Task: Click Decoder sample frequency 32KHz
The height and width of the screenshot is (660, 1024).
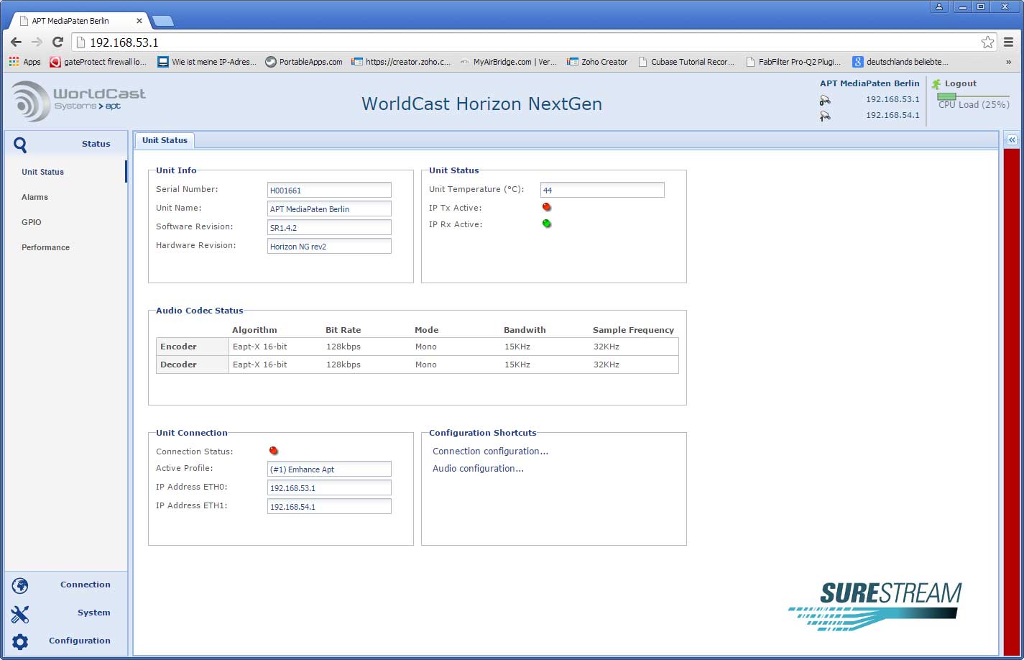Action: (x=606, y=365)
